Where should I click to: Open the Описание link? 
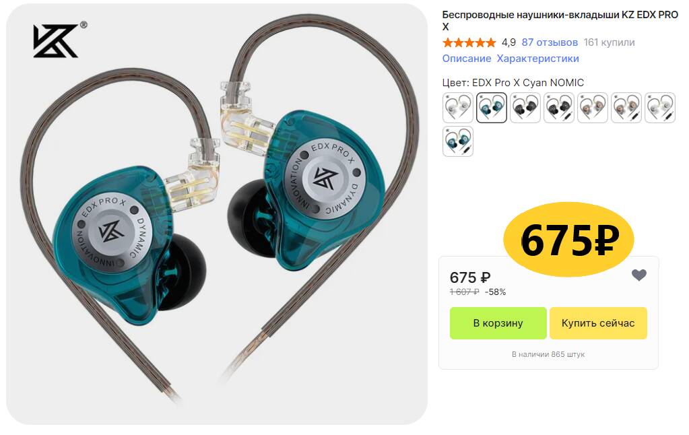click(467, 59)
